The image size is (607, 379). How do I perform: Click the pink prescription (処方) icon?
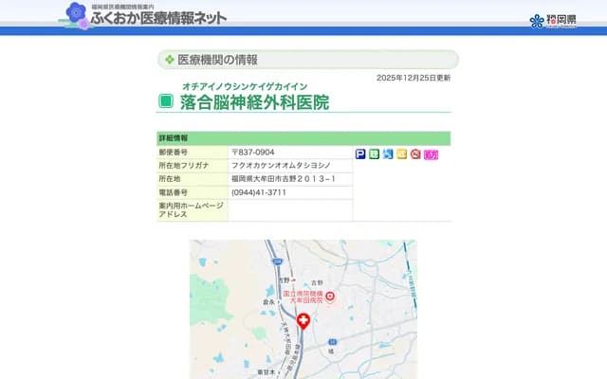pyautogui.click(x=432, y=153)
